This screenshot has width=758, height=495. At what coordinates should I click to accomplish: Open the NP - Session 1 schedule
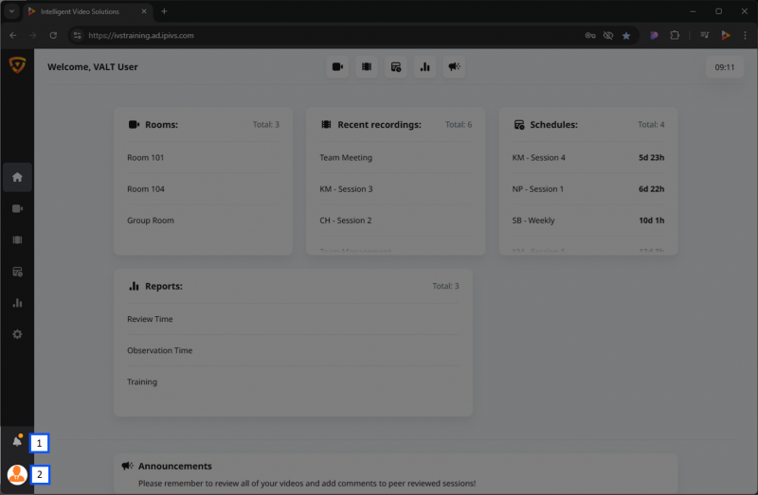pos(587,189)
